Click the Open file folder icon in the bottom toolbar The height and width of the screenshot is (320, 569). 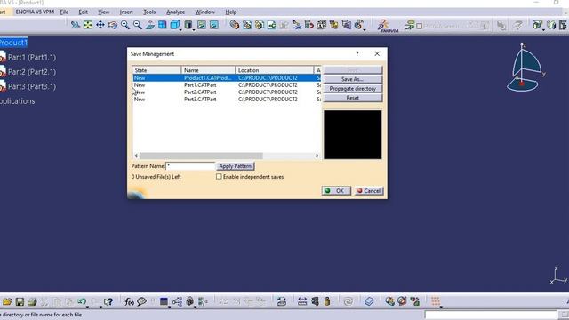[x=7, y=301]
